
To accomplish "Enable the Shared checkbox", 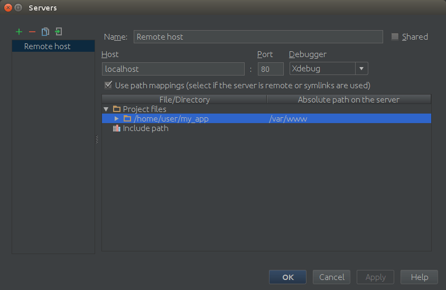I will click(395, 37).
